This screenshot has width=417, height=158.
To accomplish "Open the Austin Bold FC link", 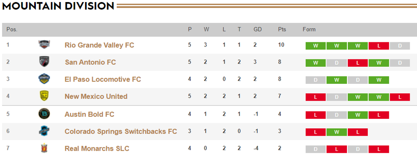I will coord(89,114).
